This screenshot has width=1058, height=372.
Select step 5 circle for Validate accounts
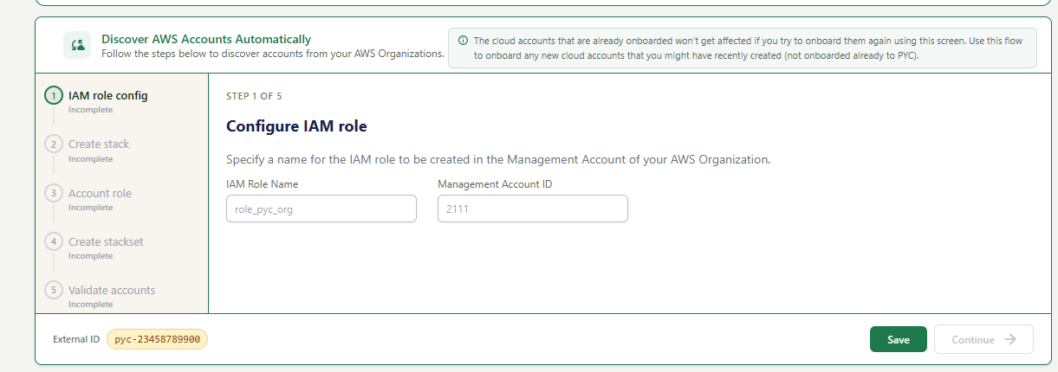tap(54, 290)
